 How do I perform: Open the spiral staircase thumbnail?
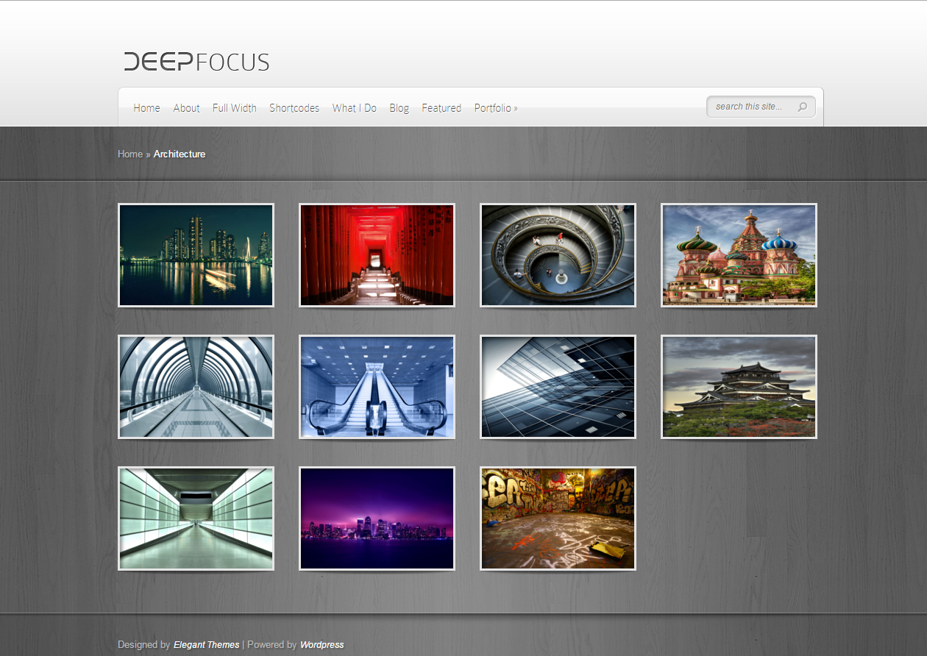[558, 255]
